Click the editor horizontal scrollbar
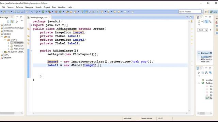This screenshot has width=218, height=122. 110,113
